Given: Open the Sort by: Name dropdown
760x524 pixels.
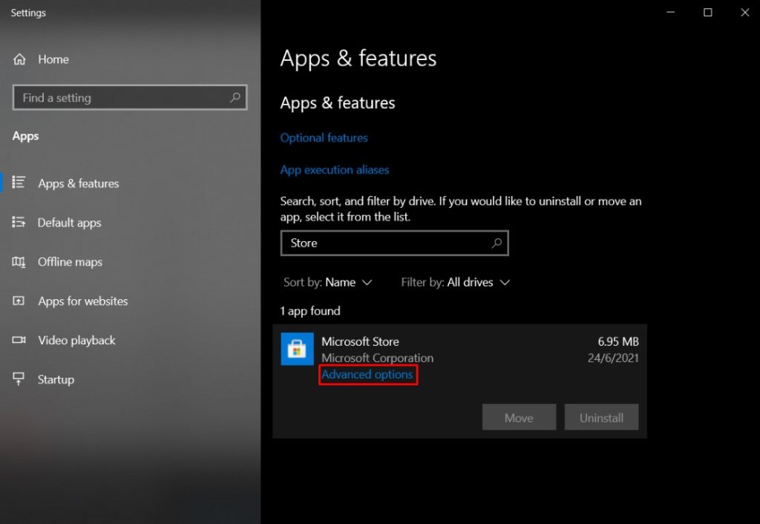Looking at the screenshot, I should [x=329, y=282].
